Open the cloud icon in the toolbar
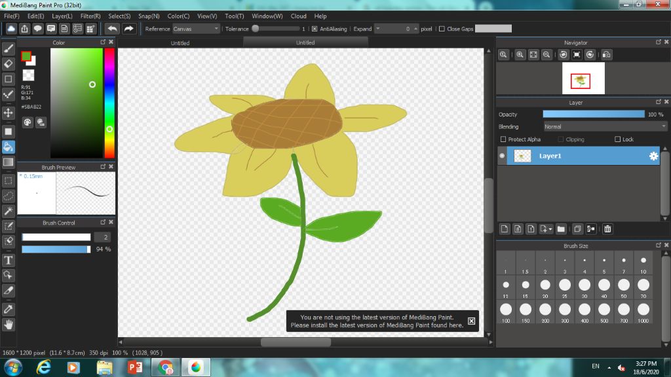The image size is (671, 377). pos(11,29)
